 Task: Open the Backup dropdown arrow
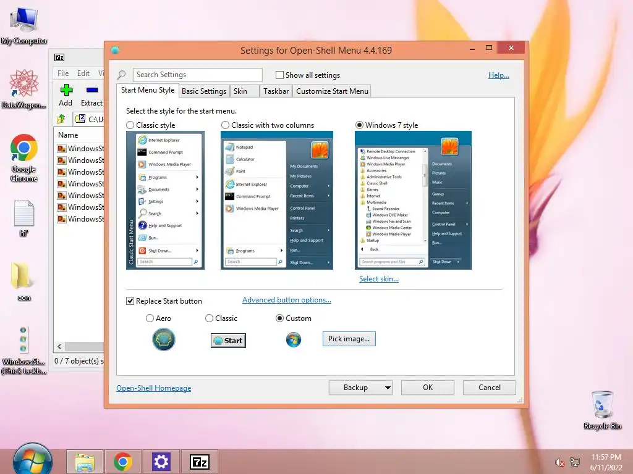click(388, 388)
